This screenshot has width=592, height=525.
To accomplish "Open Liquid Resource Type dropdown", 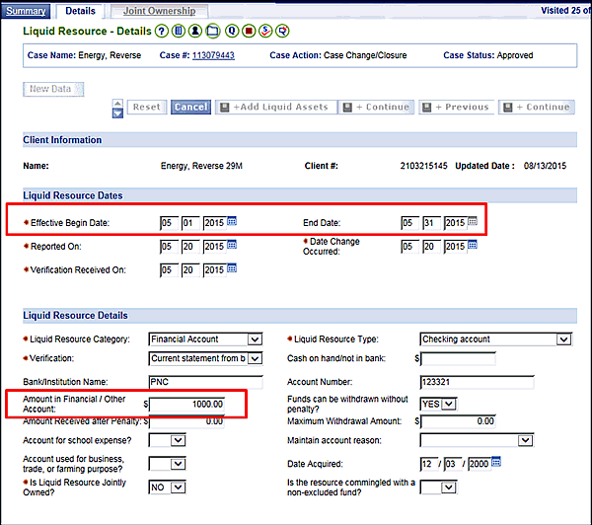I will 562,339.
